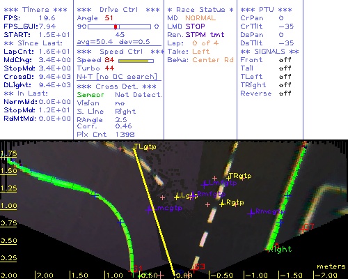
Task: Click the LMD STOP status text
Action: [x=186, y=27]
